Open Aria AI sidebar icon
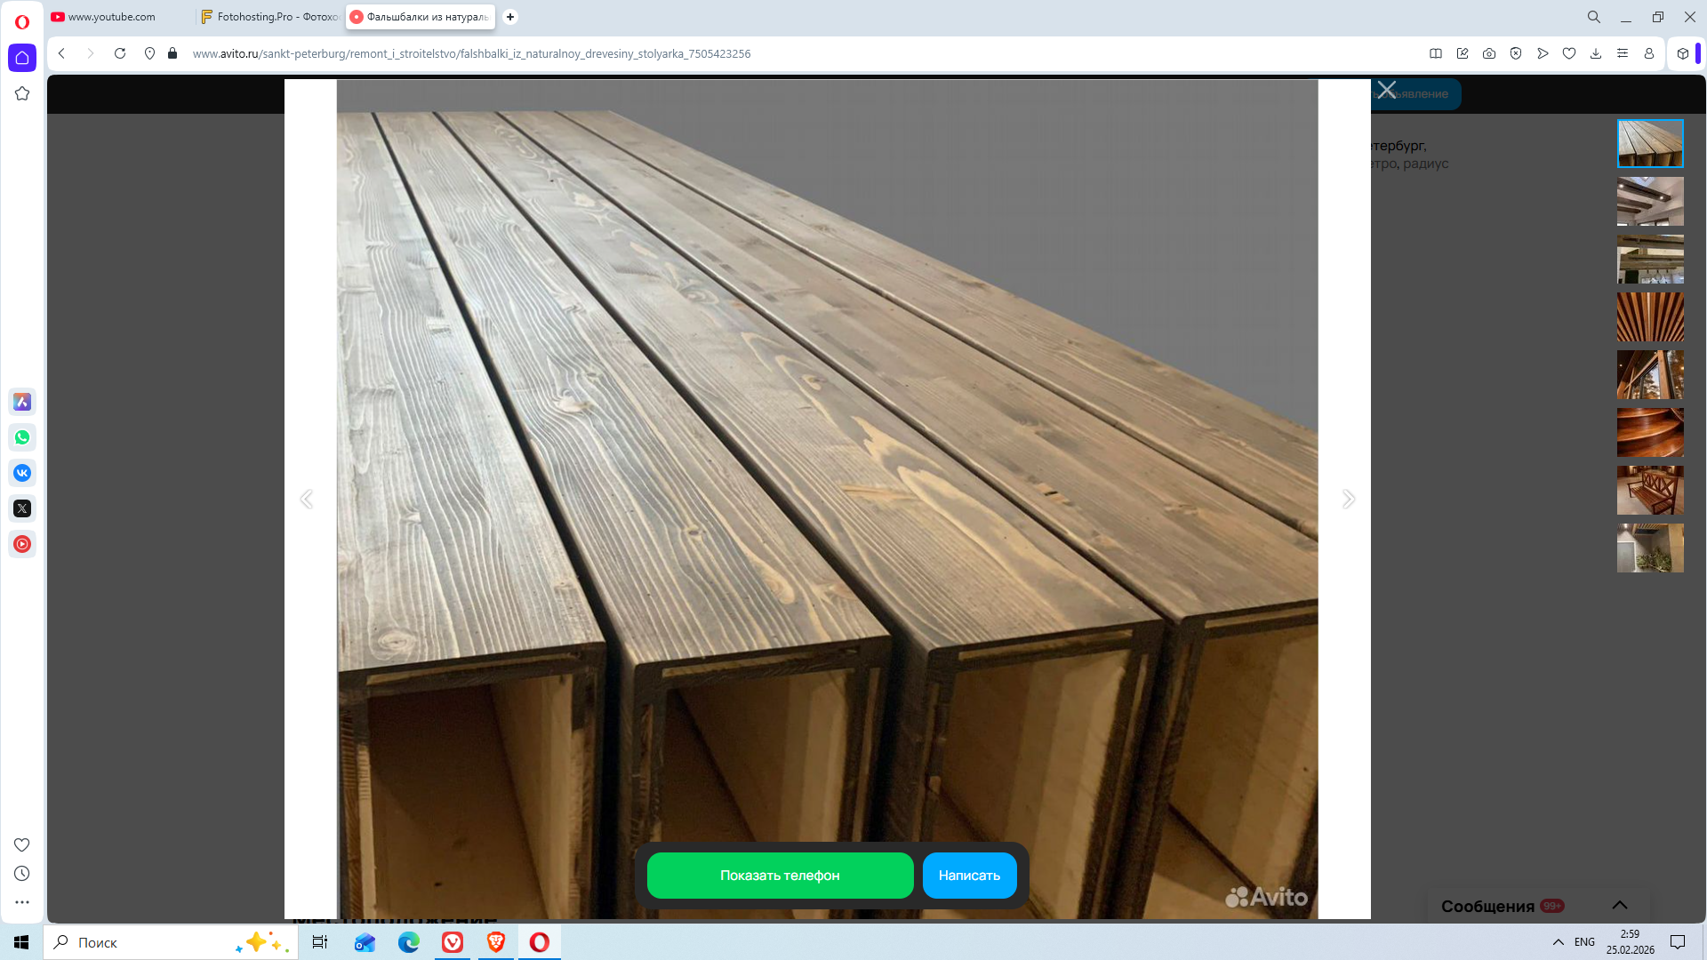Viewport: 1707px width, 960px height. 22,402
